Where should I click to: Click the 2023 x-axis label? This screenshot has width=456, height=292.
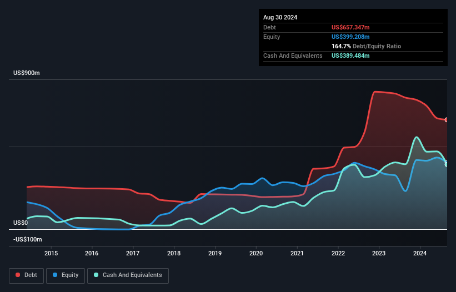379,253
